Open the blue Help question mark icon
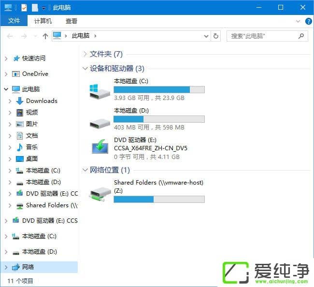This screenshot has width=314, height=287. 308,21
